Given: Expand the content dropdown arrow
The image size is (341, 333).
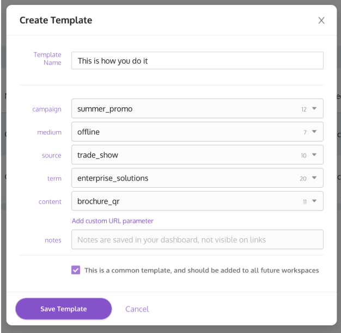Looking at the screenshot, I should point(314,201).
